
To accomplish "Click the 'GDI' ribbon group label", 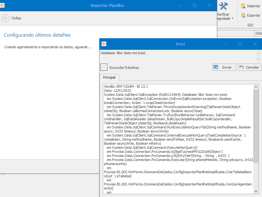I will coord(250,25).
